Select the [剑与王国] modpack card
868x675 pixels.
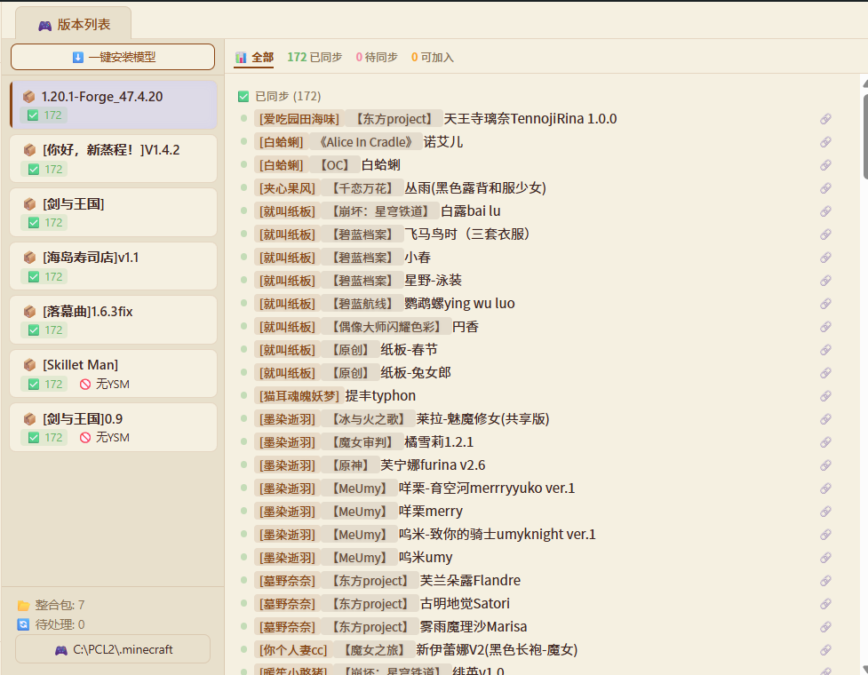[x=114, y=212]
